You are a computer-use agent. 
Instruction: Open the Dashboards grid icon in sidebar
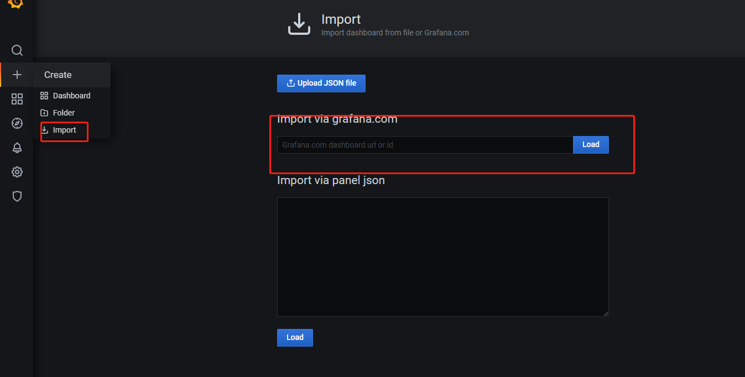(17, 99)
